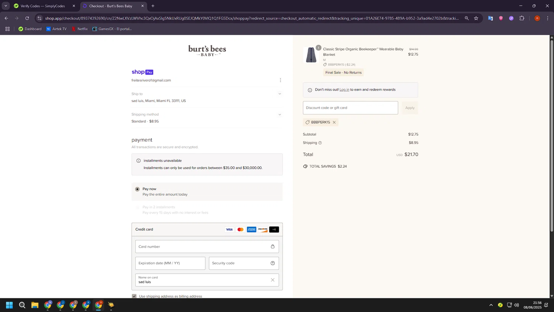Click the Don't miss out info icon

tap(310, 90)
